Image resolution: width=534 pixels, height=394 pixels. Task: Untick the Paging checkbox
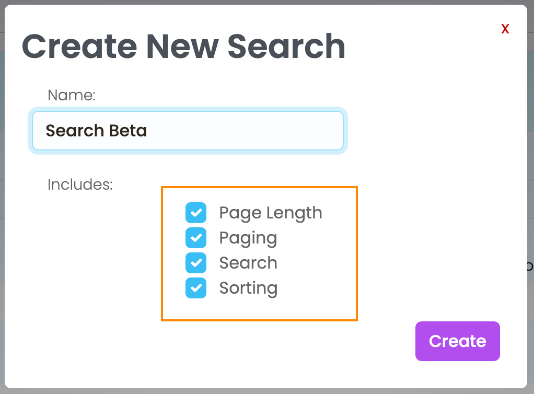tap(196, 238)
